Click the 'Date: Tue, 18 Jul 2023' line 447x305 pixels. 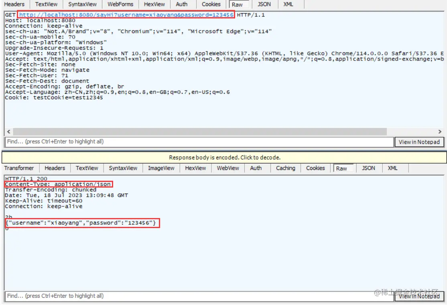pos(67,195)
